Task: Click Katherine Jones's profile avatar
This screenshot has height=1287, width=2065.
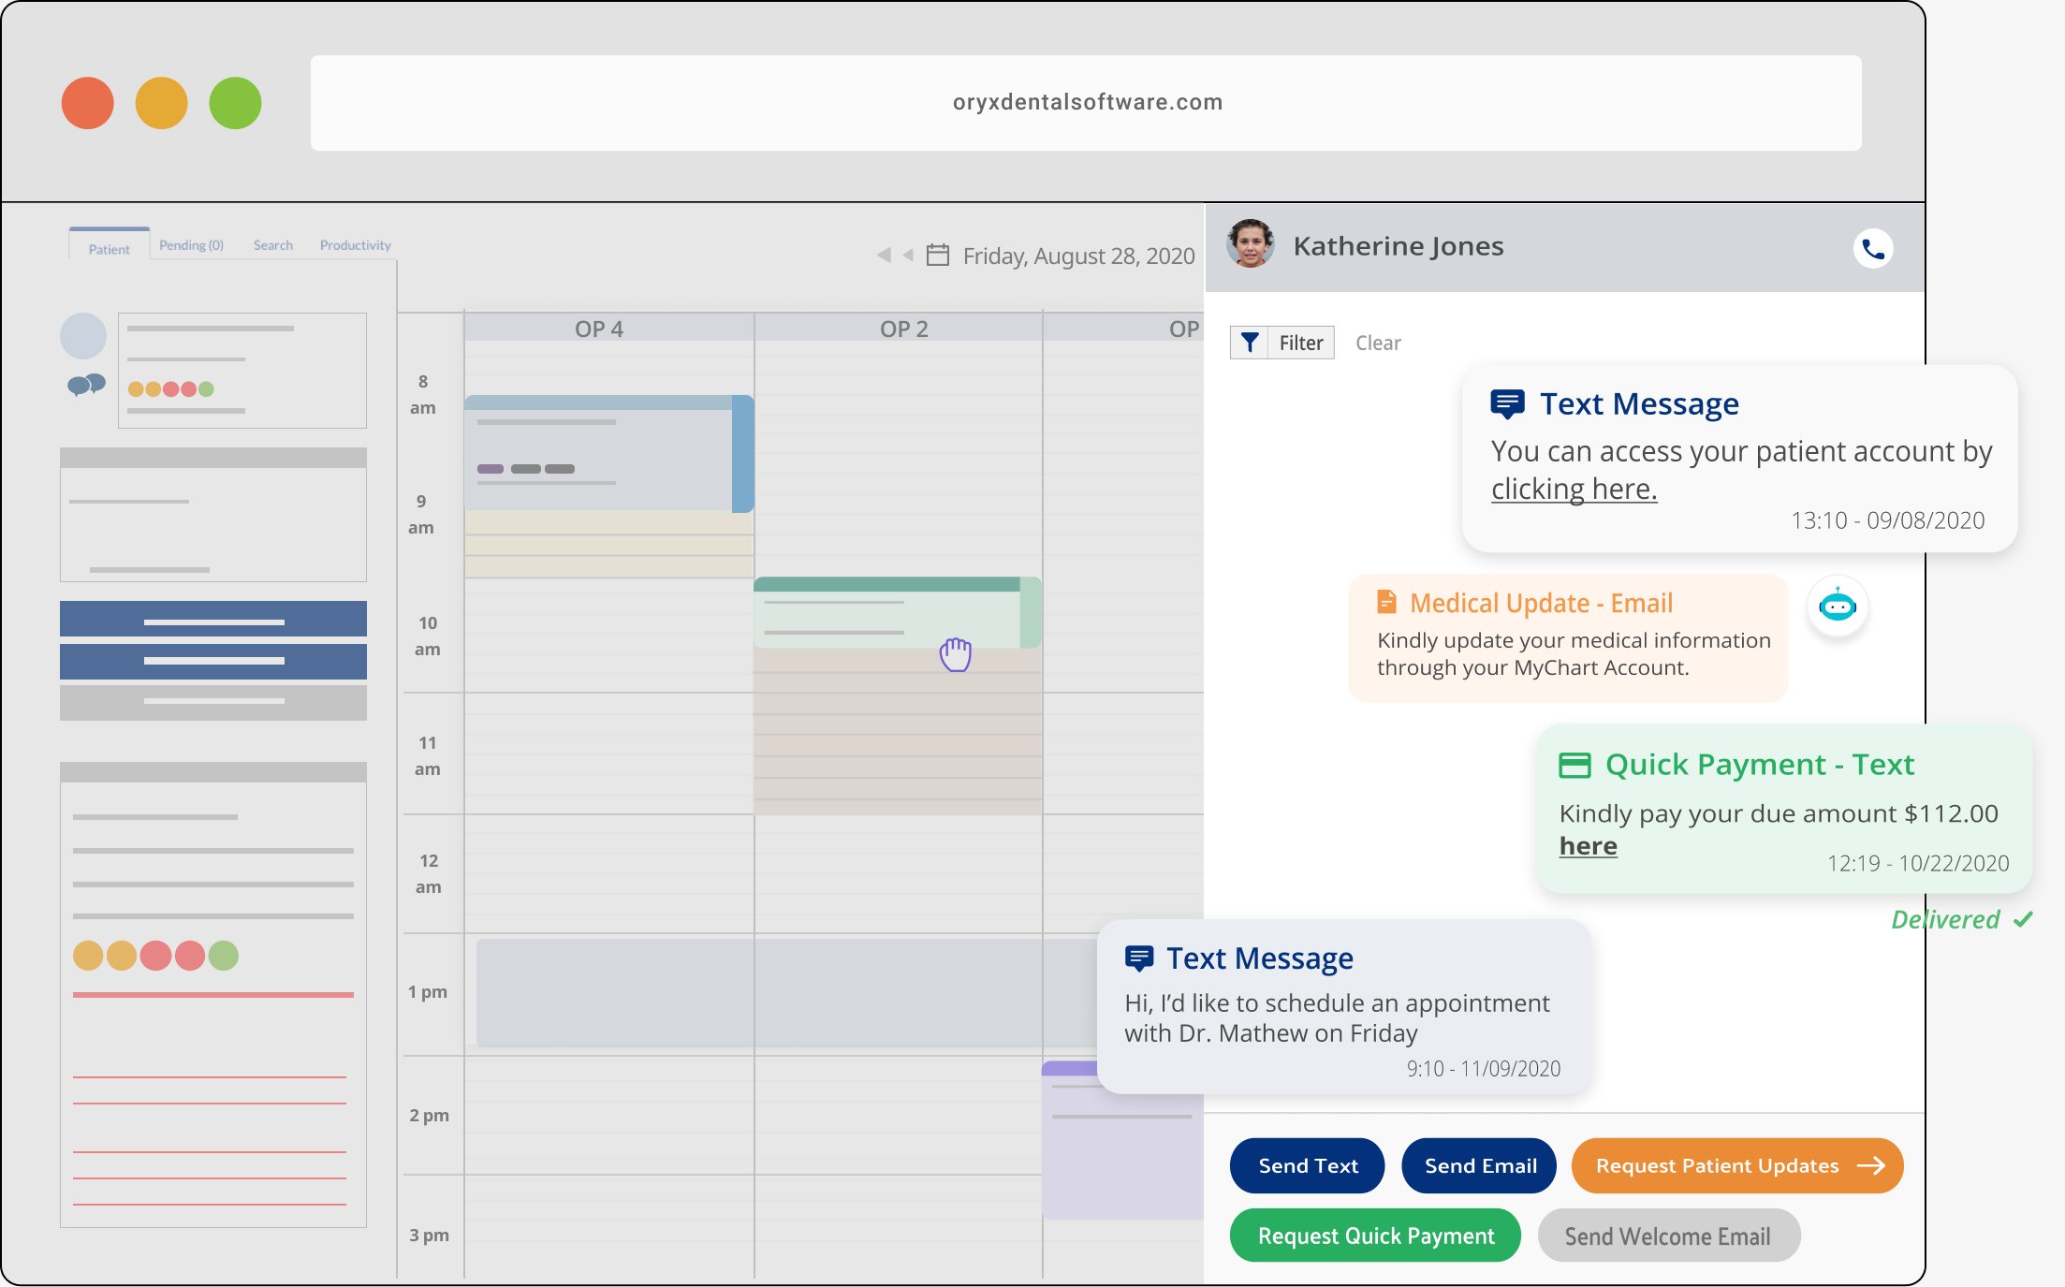Action: click(x=1249, y=244)
